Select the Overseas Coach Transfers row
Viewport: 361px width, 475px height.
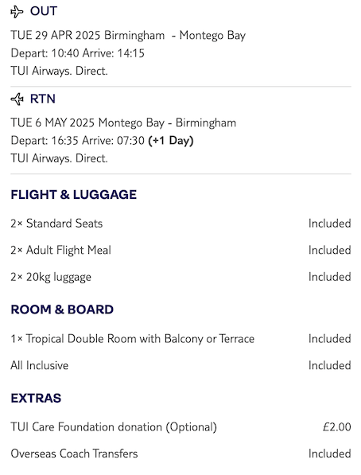[180, 454]
